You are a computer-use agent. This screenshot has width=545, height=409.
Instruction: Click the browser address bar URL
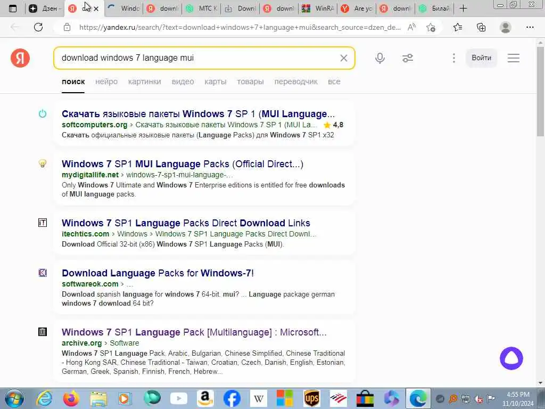click(x=240, y=28)
